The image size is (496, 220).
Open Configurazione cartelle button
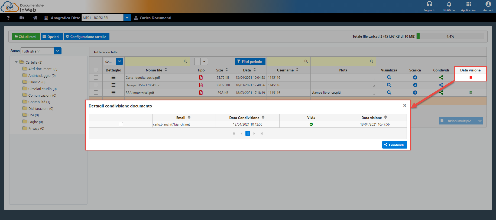(x=86, y=37)
